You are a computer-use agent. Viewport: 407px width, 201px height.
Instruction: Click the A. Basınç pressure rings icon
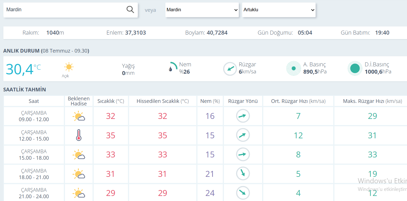coord(294,68)
